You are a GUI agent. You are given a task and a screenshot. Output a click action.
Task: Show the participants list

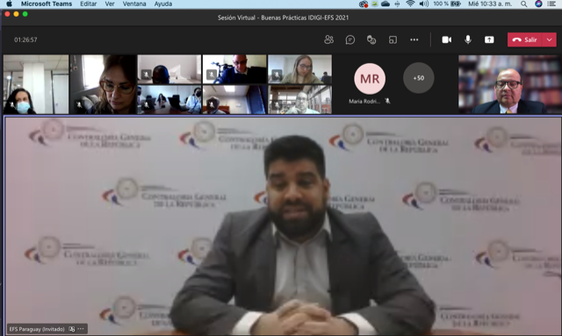click(x=328, y=39)
